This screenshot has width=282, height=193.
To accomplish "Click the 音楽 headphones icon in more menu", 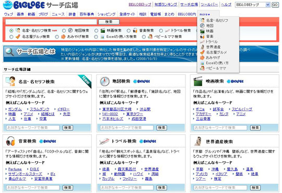I will tap(202, 36).
